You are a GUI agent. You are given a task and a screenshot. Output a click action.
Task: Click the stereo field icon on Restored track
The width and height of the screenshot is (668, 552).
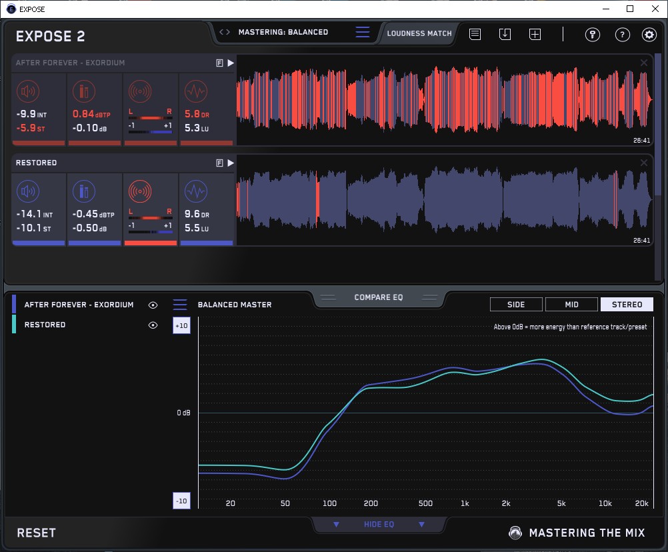point(140,192)
